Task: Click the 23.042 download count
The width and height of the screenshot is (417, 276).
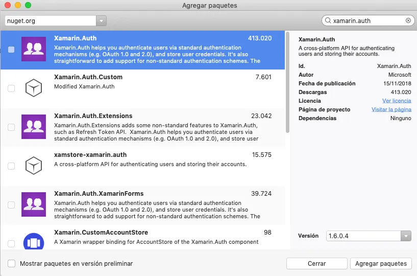Action: (x=261, y=116)
